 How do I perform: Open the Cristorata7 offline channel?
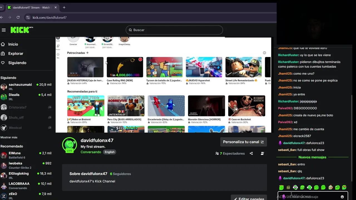pyautogui.click(x=26, y=107)
